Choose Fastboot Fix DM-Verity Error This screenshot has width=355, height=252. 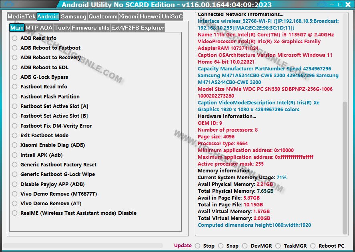coord(15,126)
